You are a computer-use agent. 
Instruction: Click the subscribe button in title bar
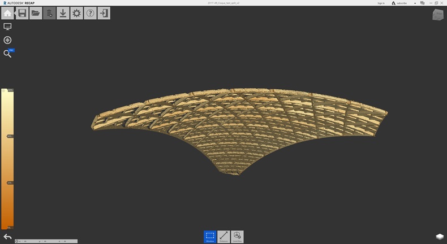coord(401,3)
